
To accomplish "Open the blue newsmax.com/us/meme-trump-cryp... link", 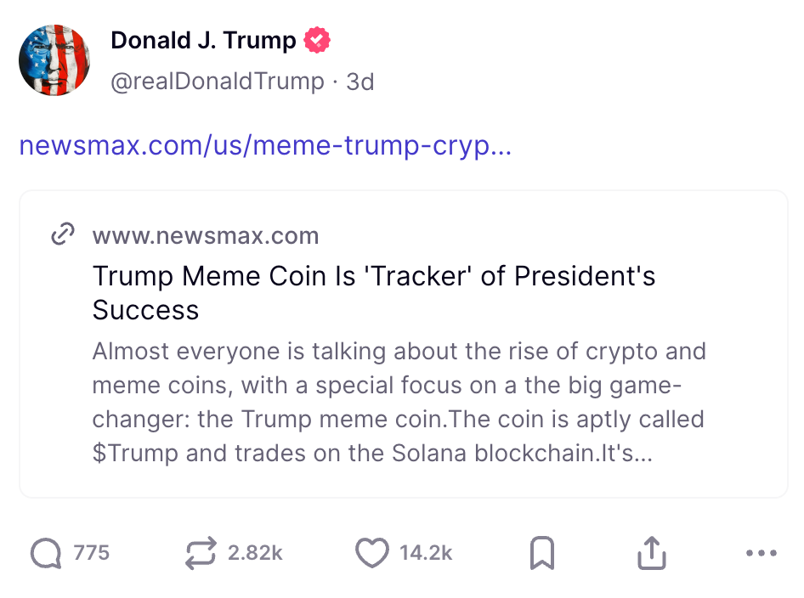I will coord(265,145).
